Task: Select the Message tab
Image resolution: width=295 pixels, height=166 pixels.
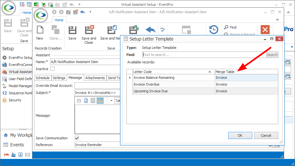Action: [75, 78]
